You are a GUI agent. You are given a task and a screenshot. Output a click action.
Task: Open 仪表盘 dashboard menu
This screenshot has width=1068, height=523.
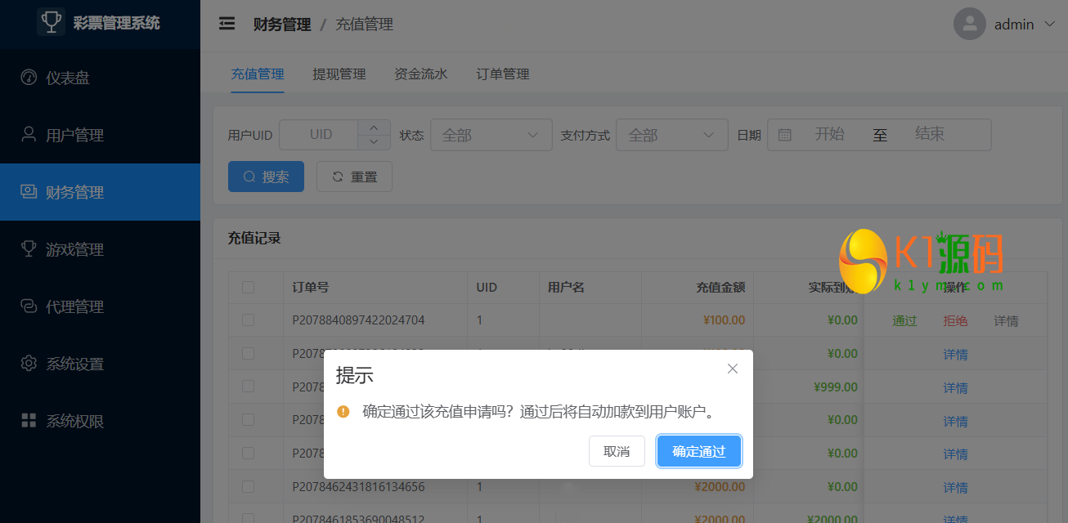[x=100, y=78]
